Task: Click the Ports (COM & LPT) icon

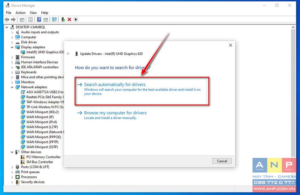Action: point(17,167)
